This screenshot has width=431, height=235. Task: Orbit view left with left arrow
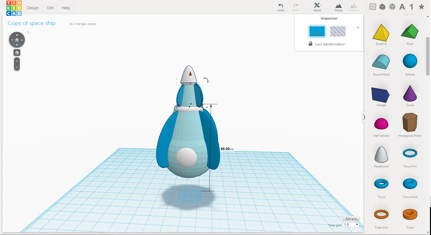12,40
